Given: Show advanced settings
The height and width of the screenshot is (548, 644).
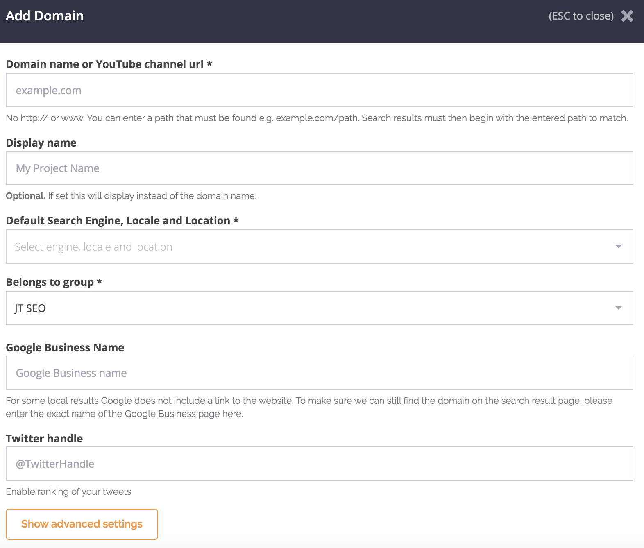Looking at the screenshot, I should click(82, 524).
